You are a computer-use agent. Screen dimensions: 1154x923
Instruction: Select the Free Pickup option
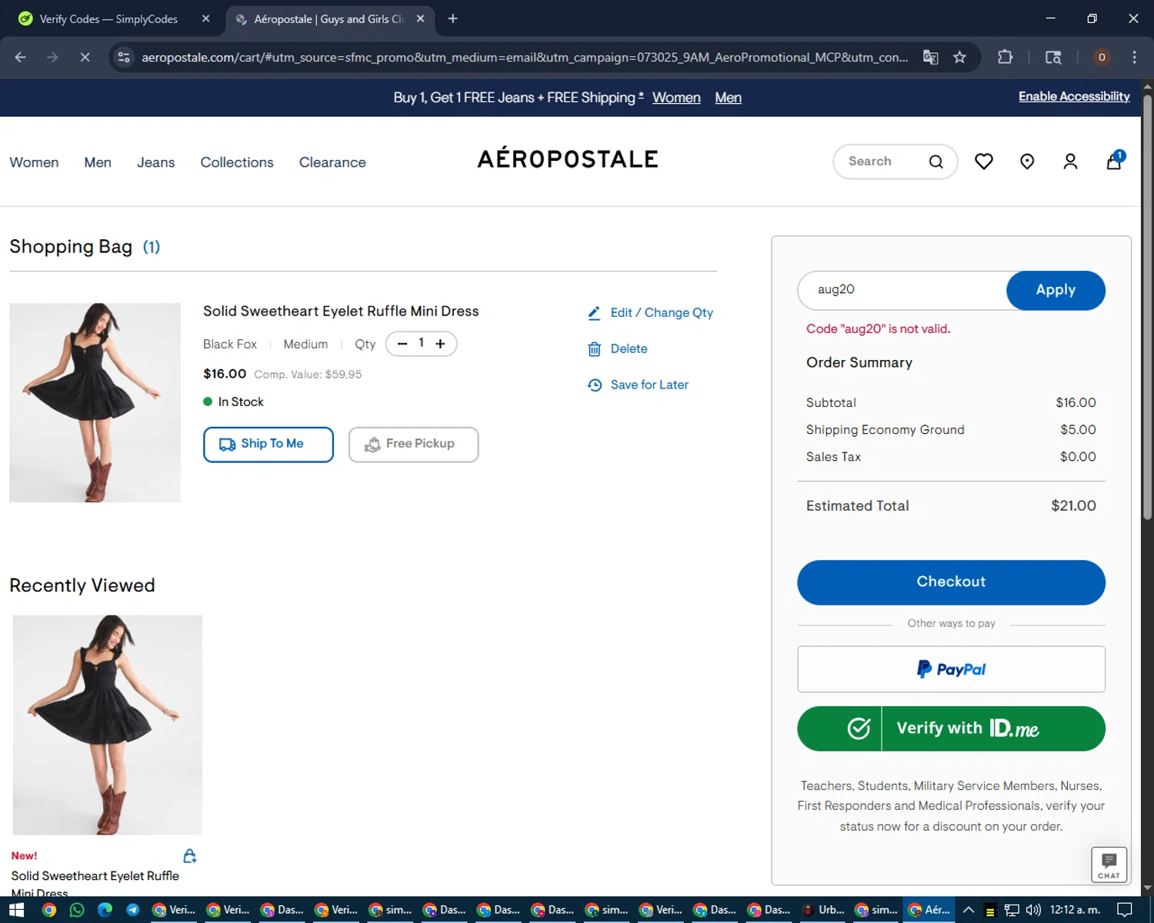413,445
